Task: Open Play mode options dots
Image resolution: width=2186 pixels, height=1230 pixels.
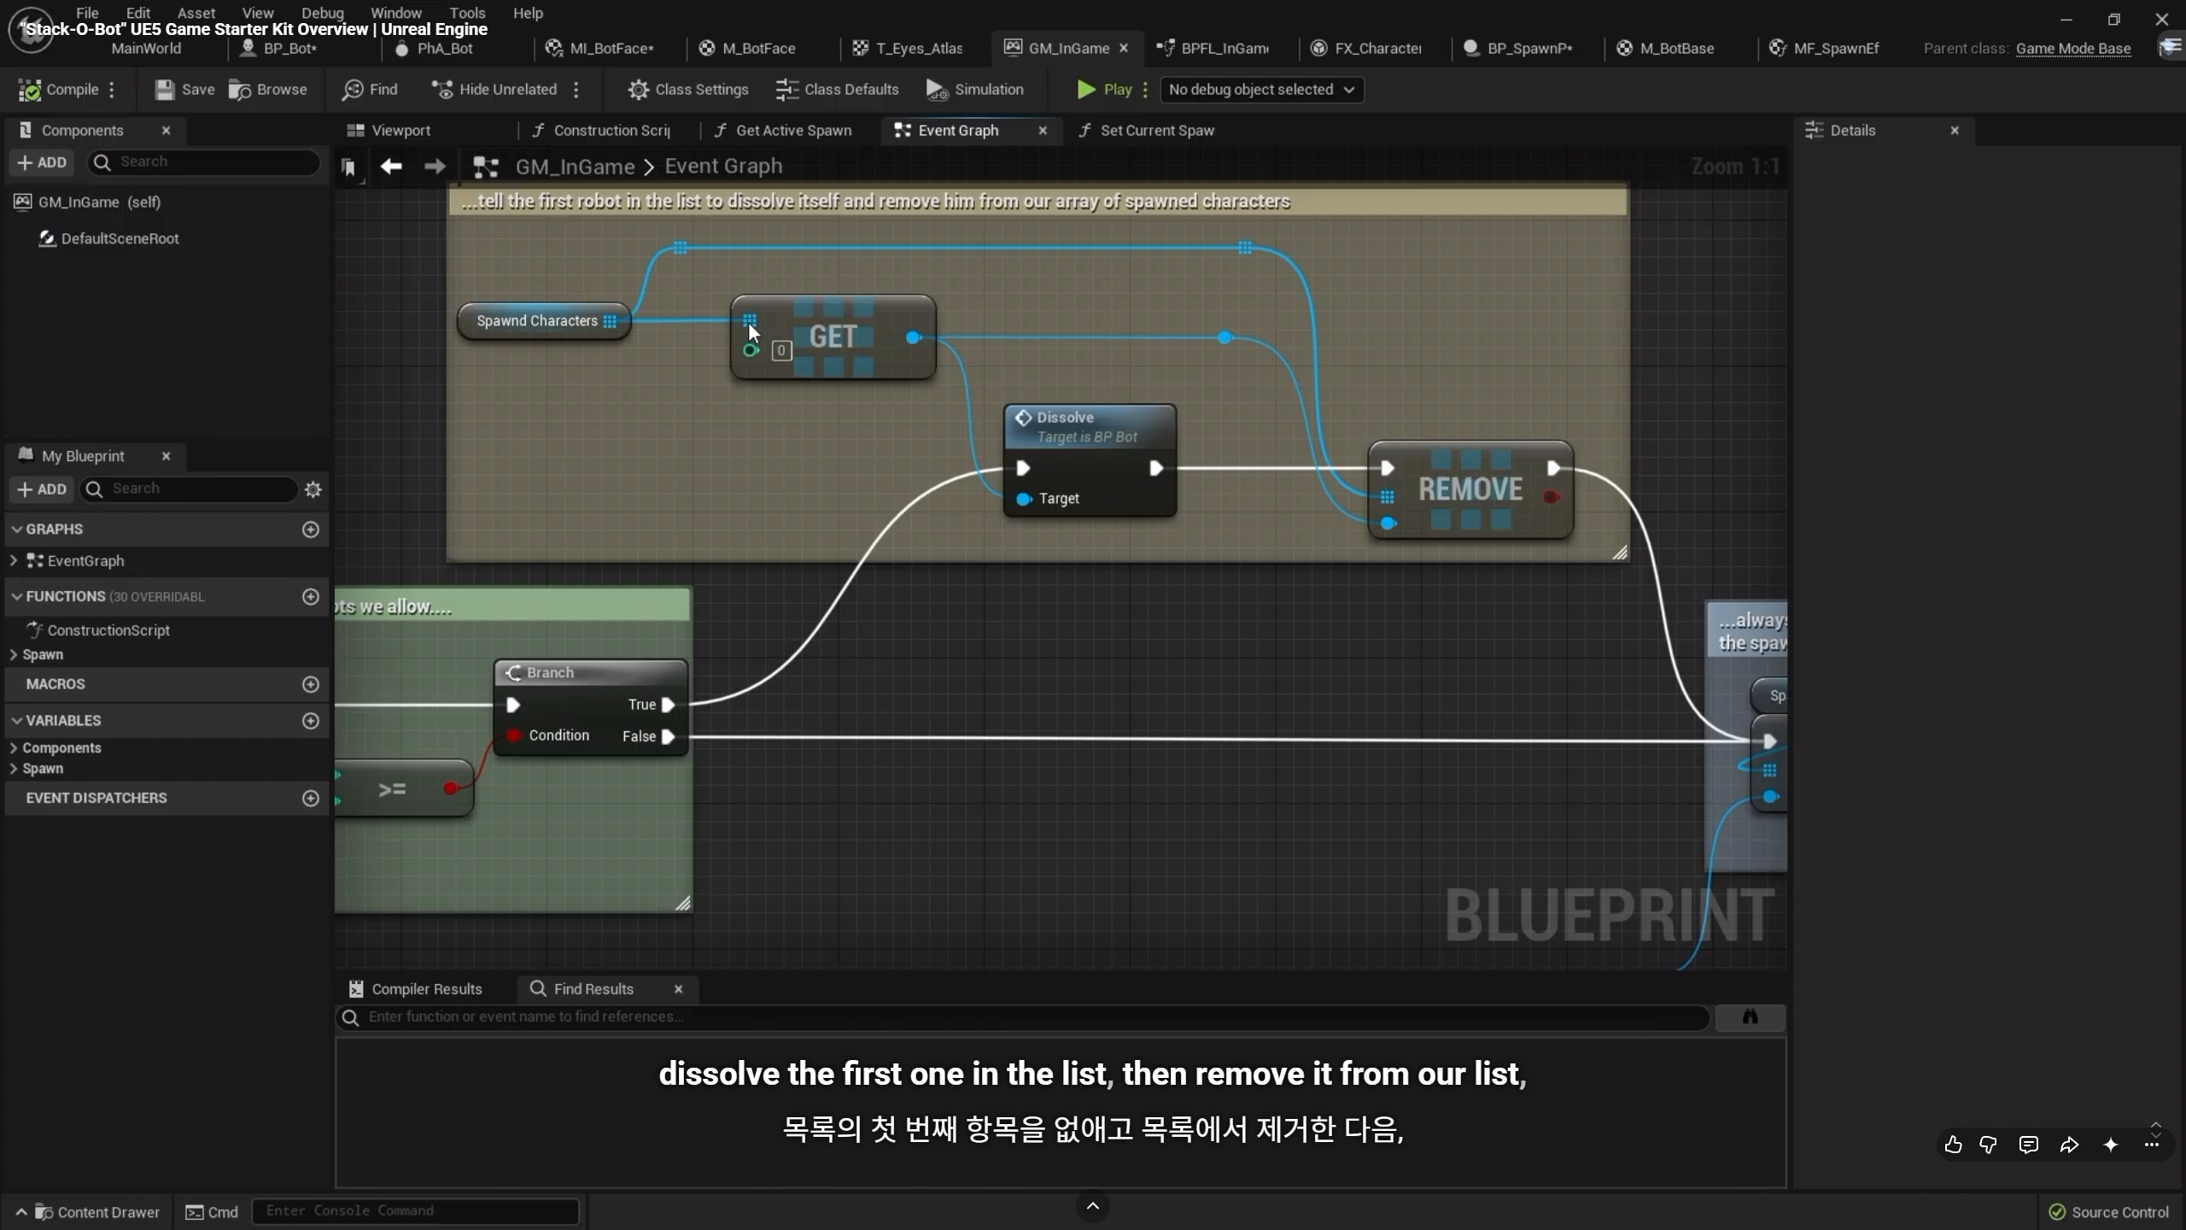Action: point(1146,90)
